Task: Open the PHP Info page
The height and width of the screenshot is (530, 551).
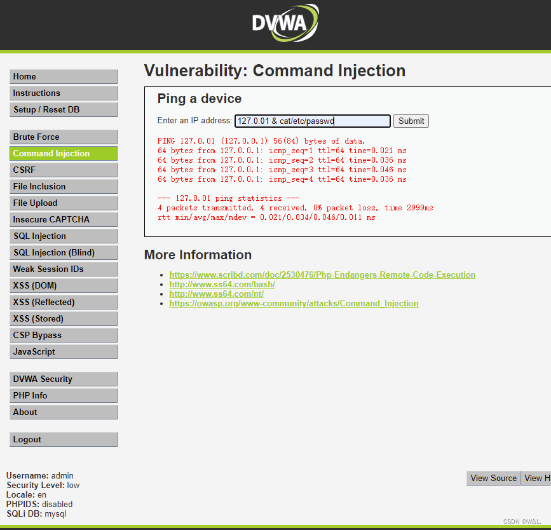Action: point(64,396)
